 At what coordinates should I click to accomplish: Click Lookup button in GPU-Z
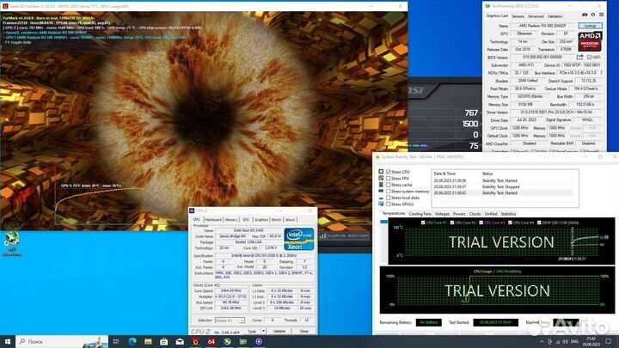(590, 26)
